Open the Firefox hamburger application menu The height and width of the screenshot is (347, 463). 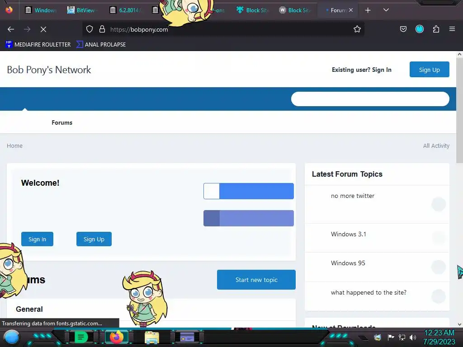click(452, 29)
